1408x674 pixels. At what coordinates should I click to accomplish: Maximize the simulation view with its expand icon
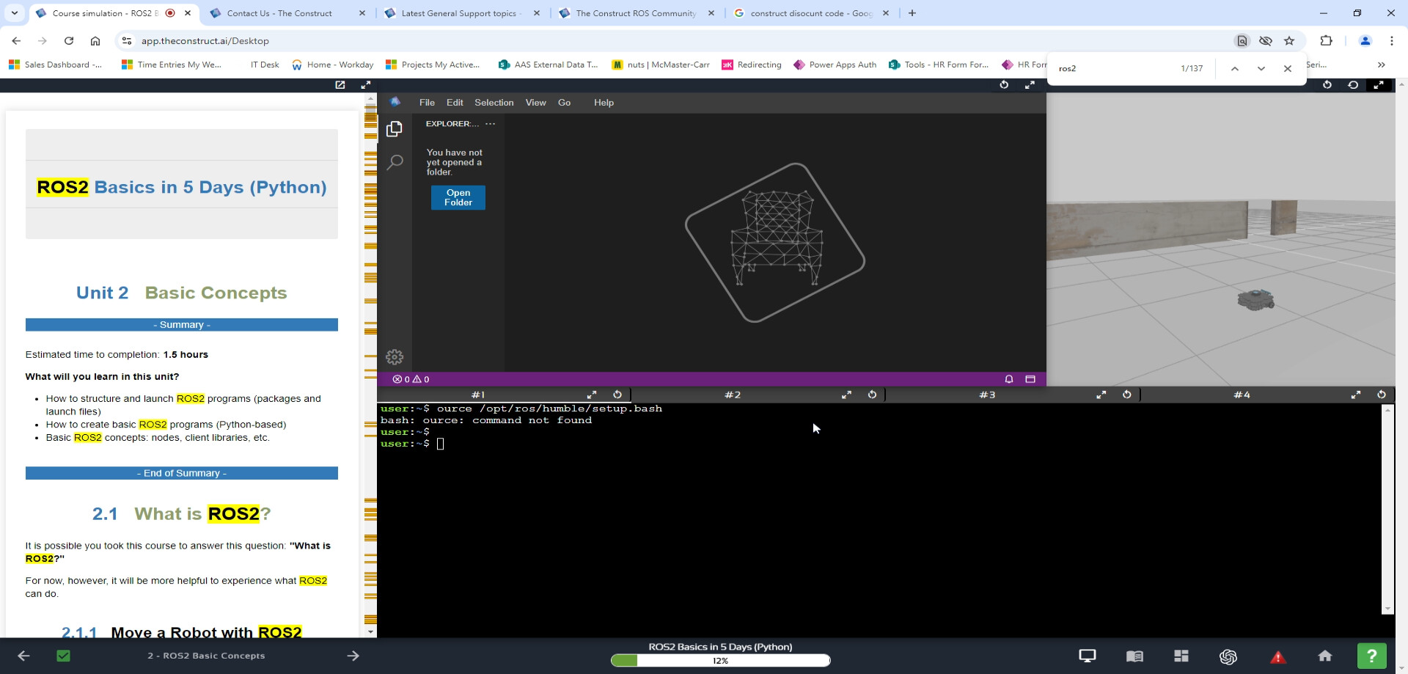(1379, 85)
